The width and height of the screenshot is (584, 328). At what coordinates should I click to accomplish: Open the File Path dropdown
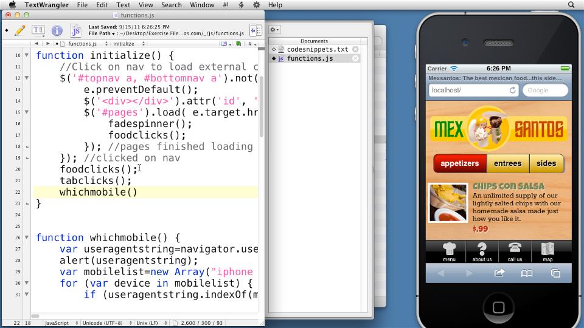[x=102, y=33]
